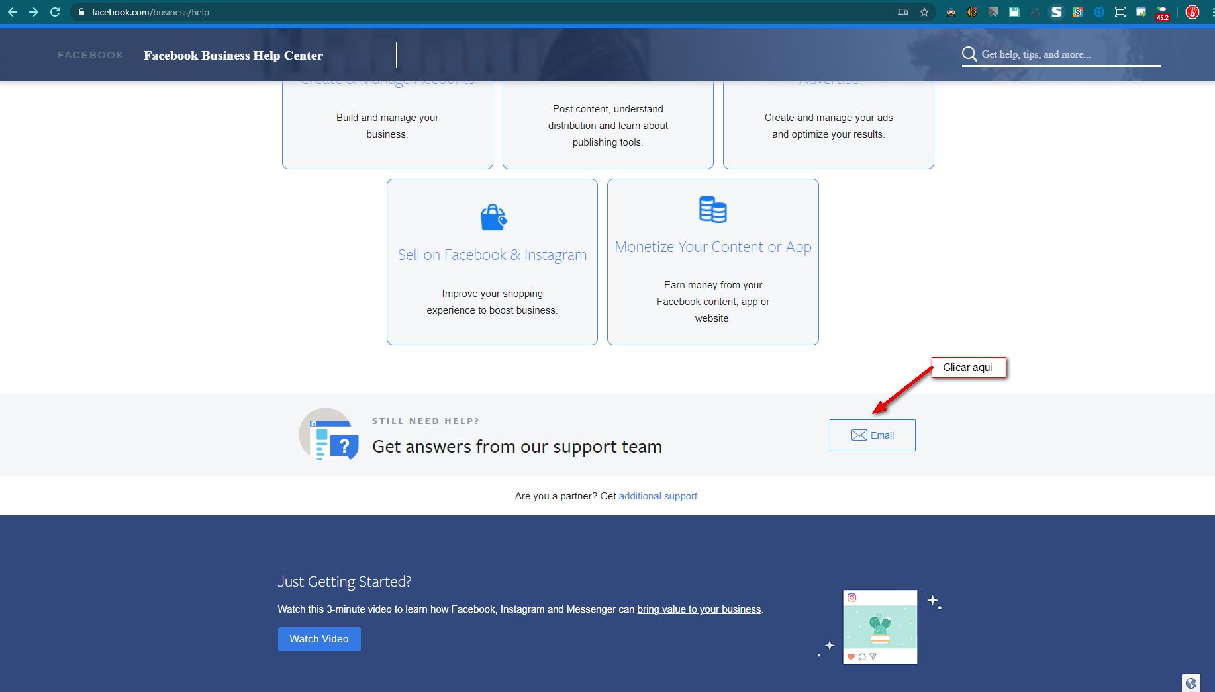Go forward to the next page
Image resolution: width=1215 pixels, height=692 pixels.
(x=34, y=12)
